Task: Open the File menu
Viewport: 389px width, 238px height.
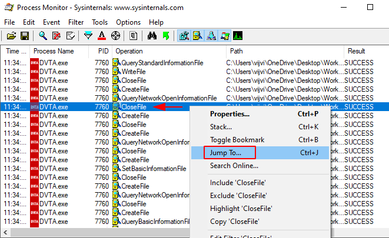Action: pos(9,22)
